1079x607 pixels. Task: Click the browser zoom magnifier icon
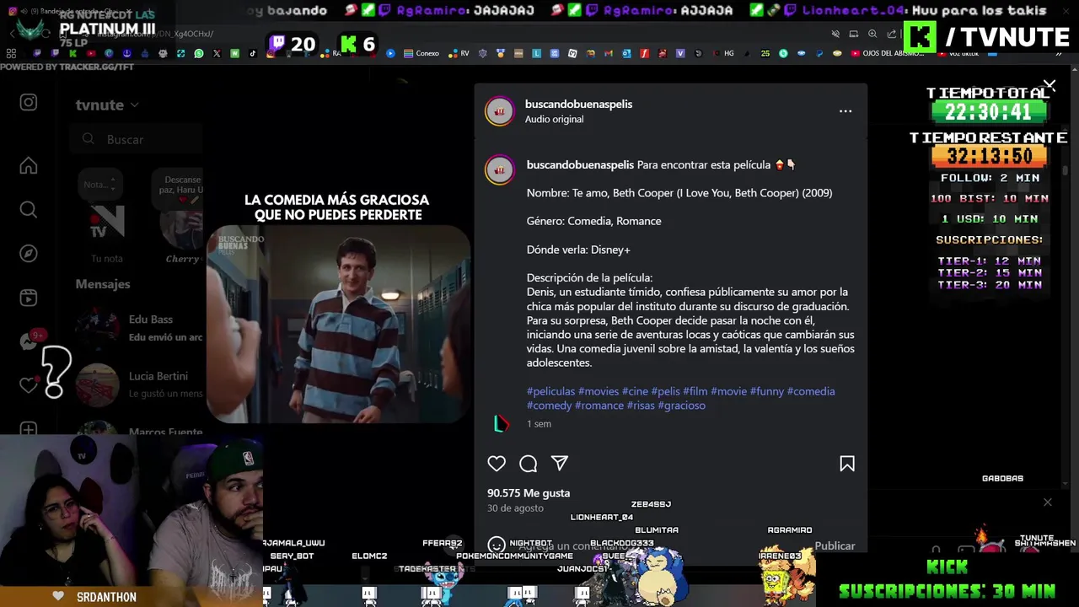pyautogui.click(x=872, y=34)
